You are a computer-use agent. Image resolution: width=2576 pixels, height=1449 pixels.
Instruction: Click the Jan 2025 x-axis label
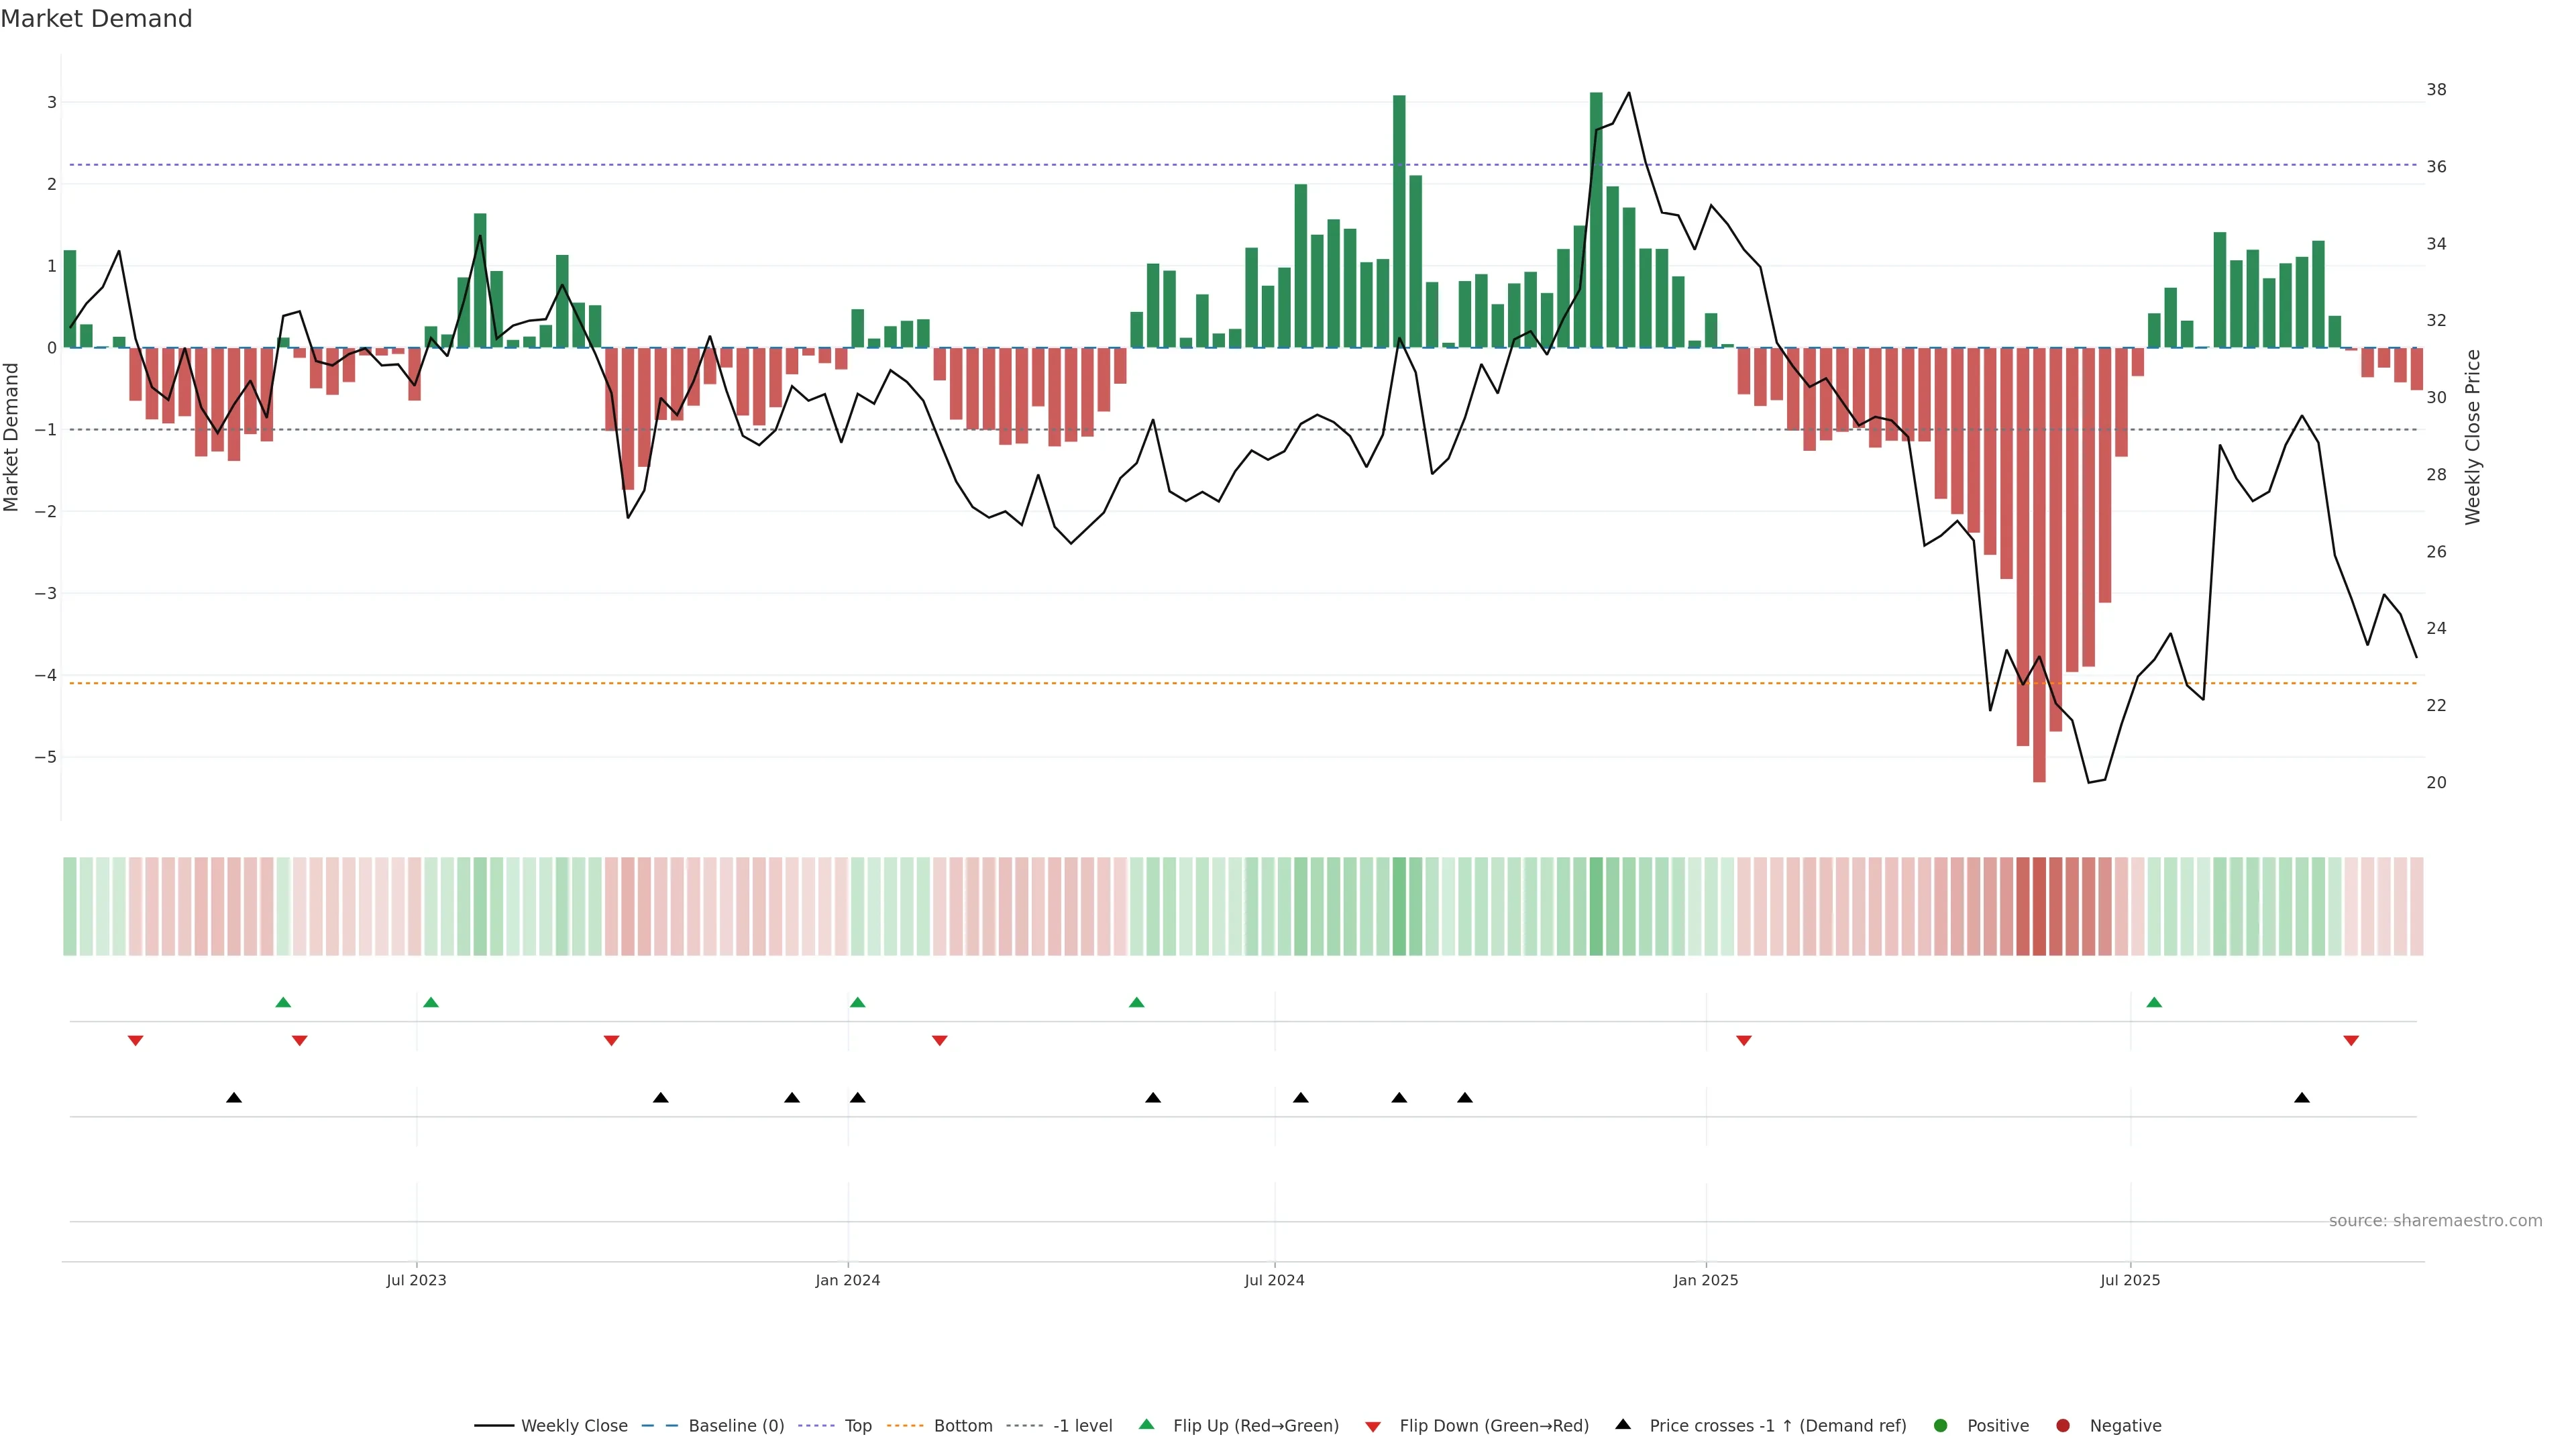click(1705, 1280)
